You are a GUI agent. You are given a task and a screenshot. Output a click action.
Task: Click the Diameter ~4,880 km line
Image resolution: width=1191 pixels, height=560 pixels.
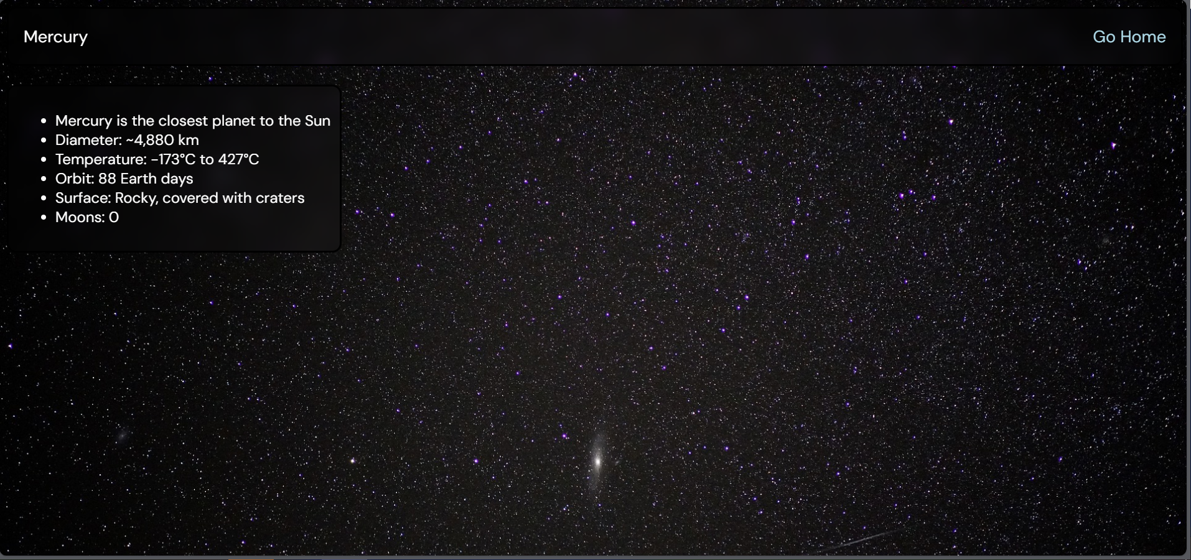127,140
